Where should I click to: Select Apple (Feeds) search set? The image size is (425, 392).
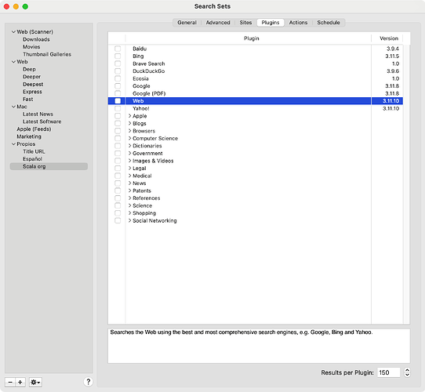point(34,129)
